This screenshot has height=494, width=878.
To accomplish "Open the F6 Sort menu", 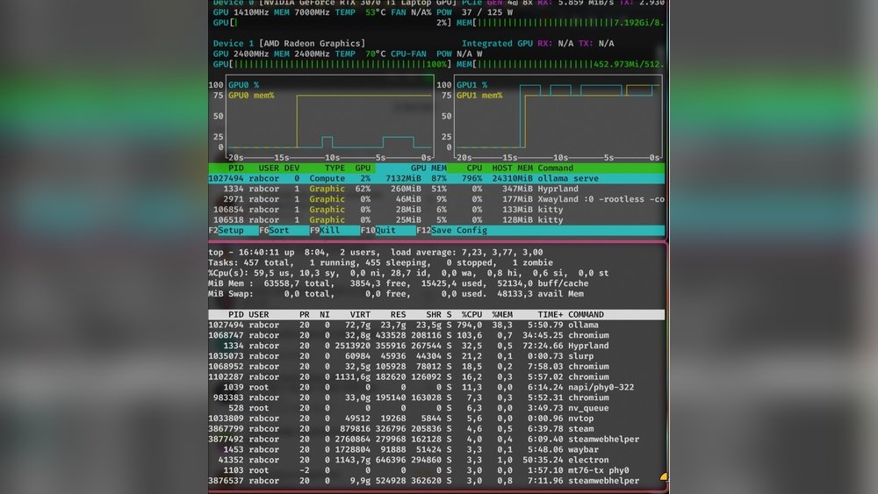I will pos(278,231).
